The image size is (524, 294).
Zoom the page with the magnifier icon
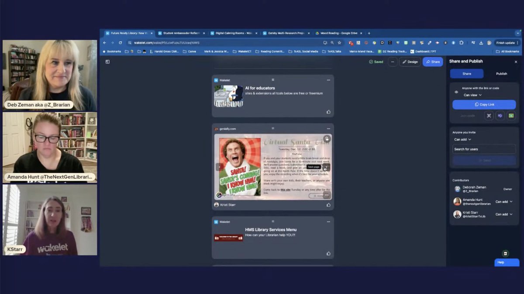coord(332,43)
